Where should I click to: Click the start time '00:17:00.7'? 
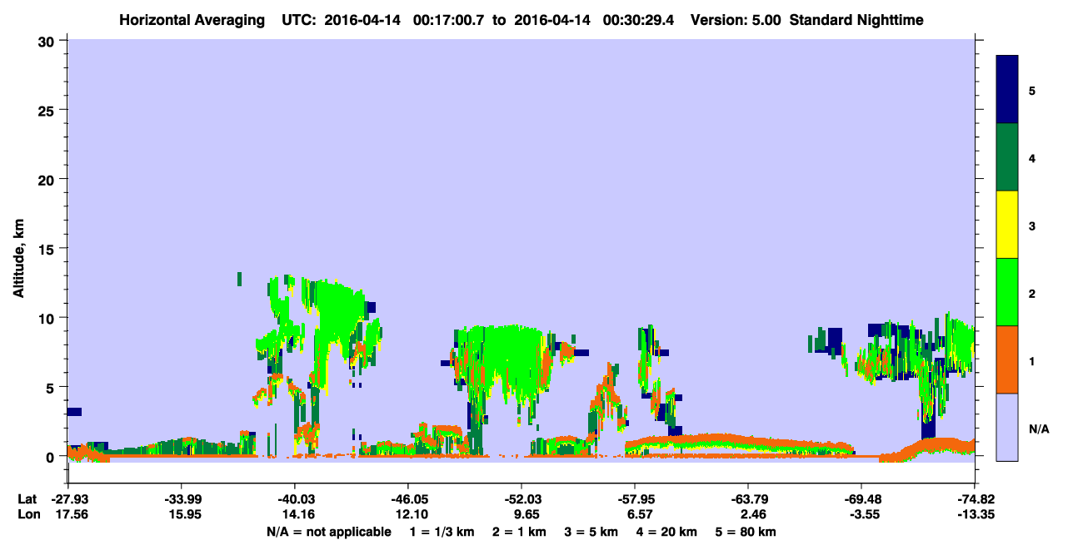(x=449, y=20)
